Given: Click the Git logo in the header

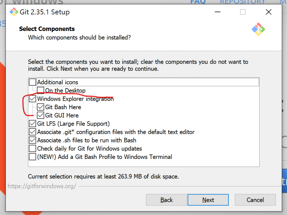Looking at the screenshot, I should pyautogui.click(x=258, y=29).
